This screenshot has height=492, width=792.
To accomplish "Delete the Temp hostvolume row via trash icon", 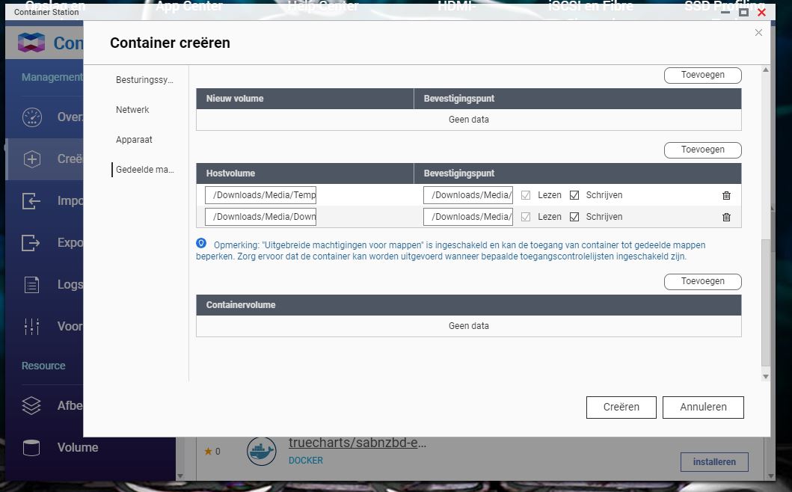I will (725, 195).
